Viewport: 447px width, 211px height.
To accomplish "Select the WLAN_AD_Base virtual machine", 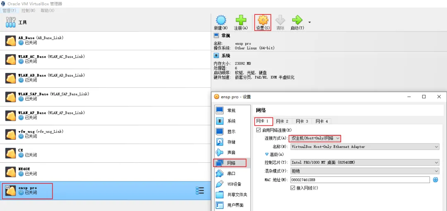I will (x=106, y=78).
